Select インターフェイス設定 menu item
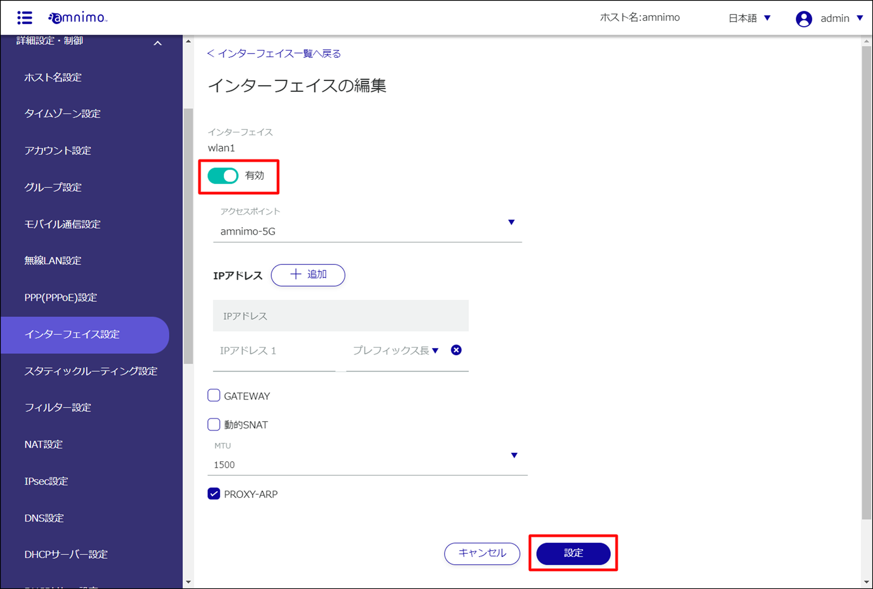 (85, 334)
